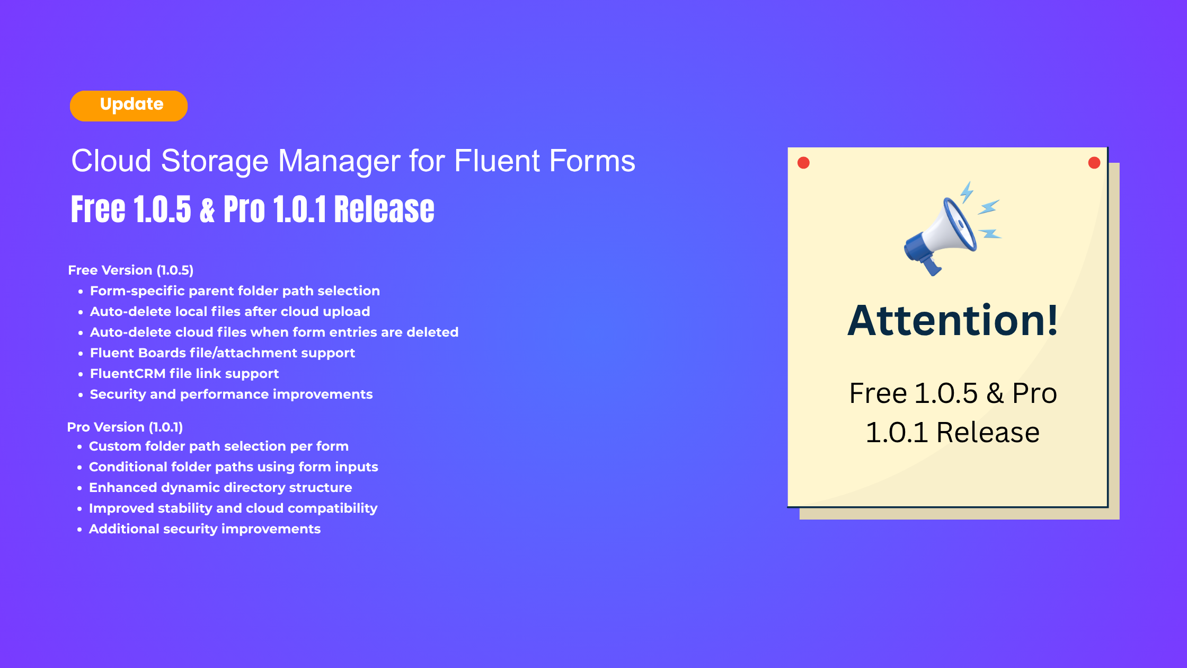Click Form-specific parent folder path selection item
Image resolution: width=1187 pixels, height=668 pixels.
coord(235,291)
